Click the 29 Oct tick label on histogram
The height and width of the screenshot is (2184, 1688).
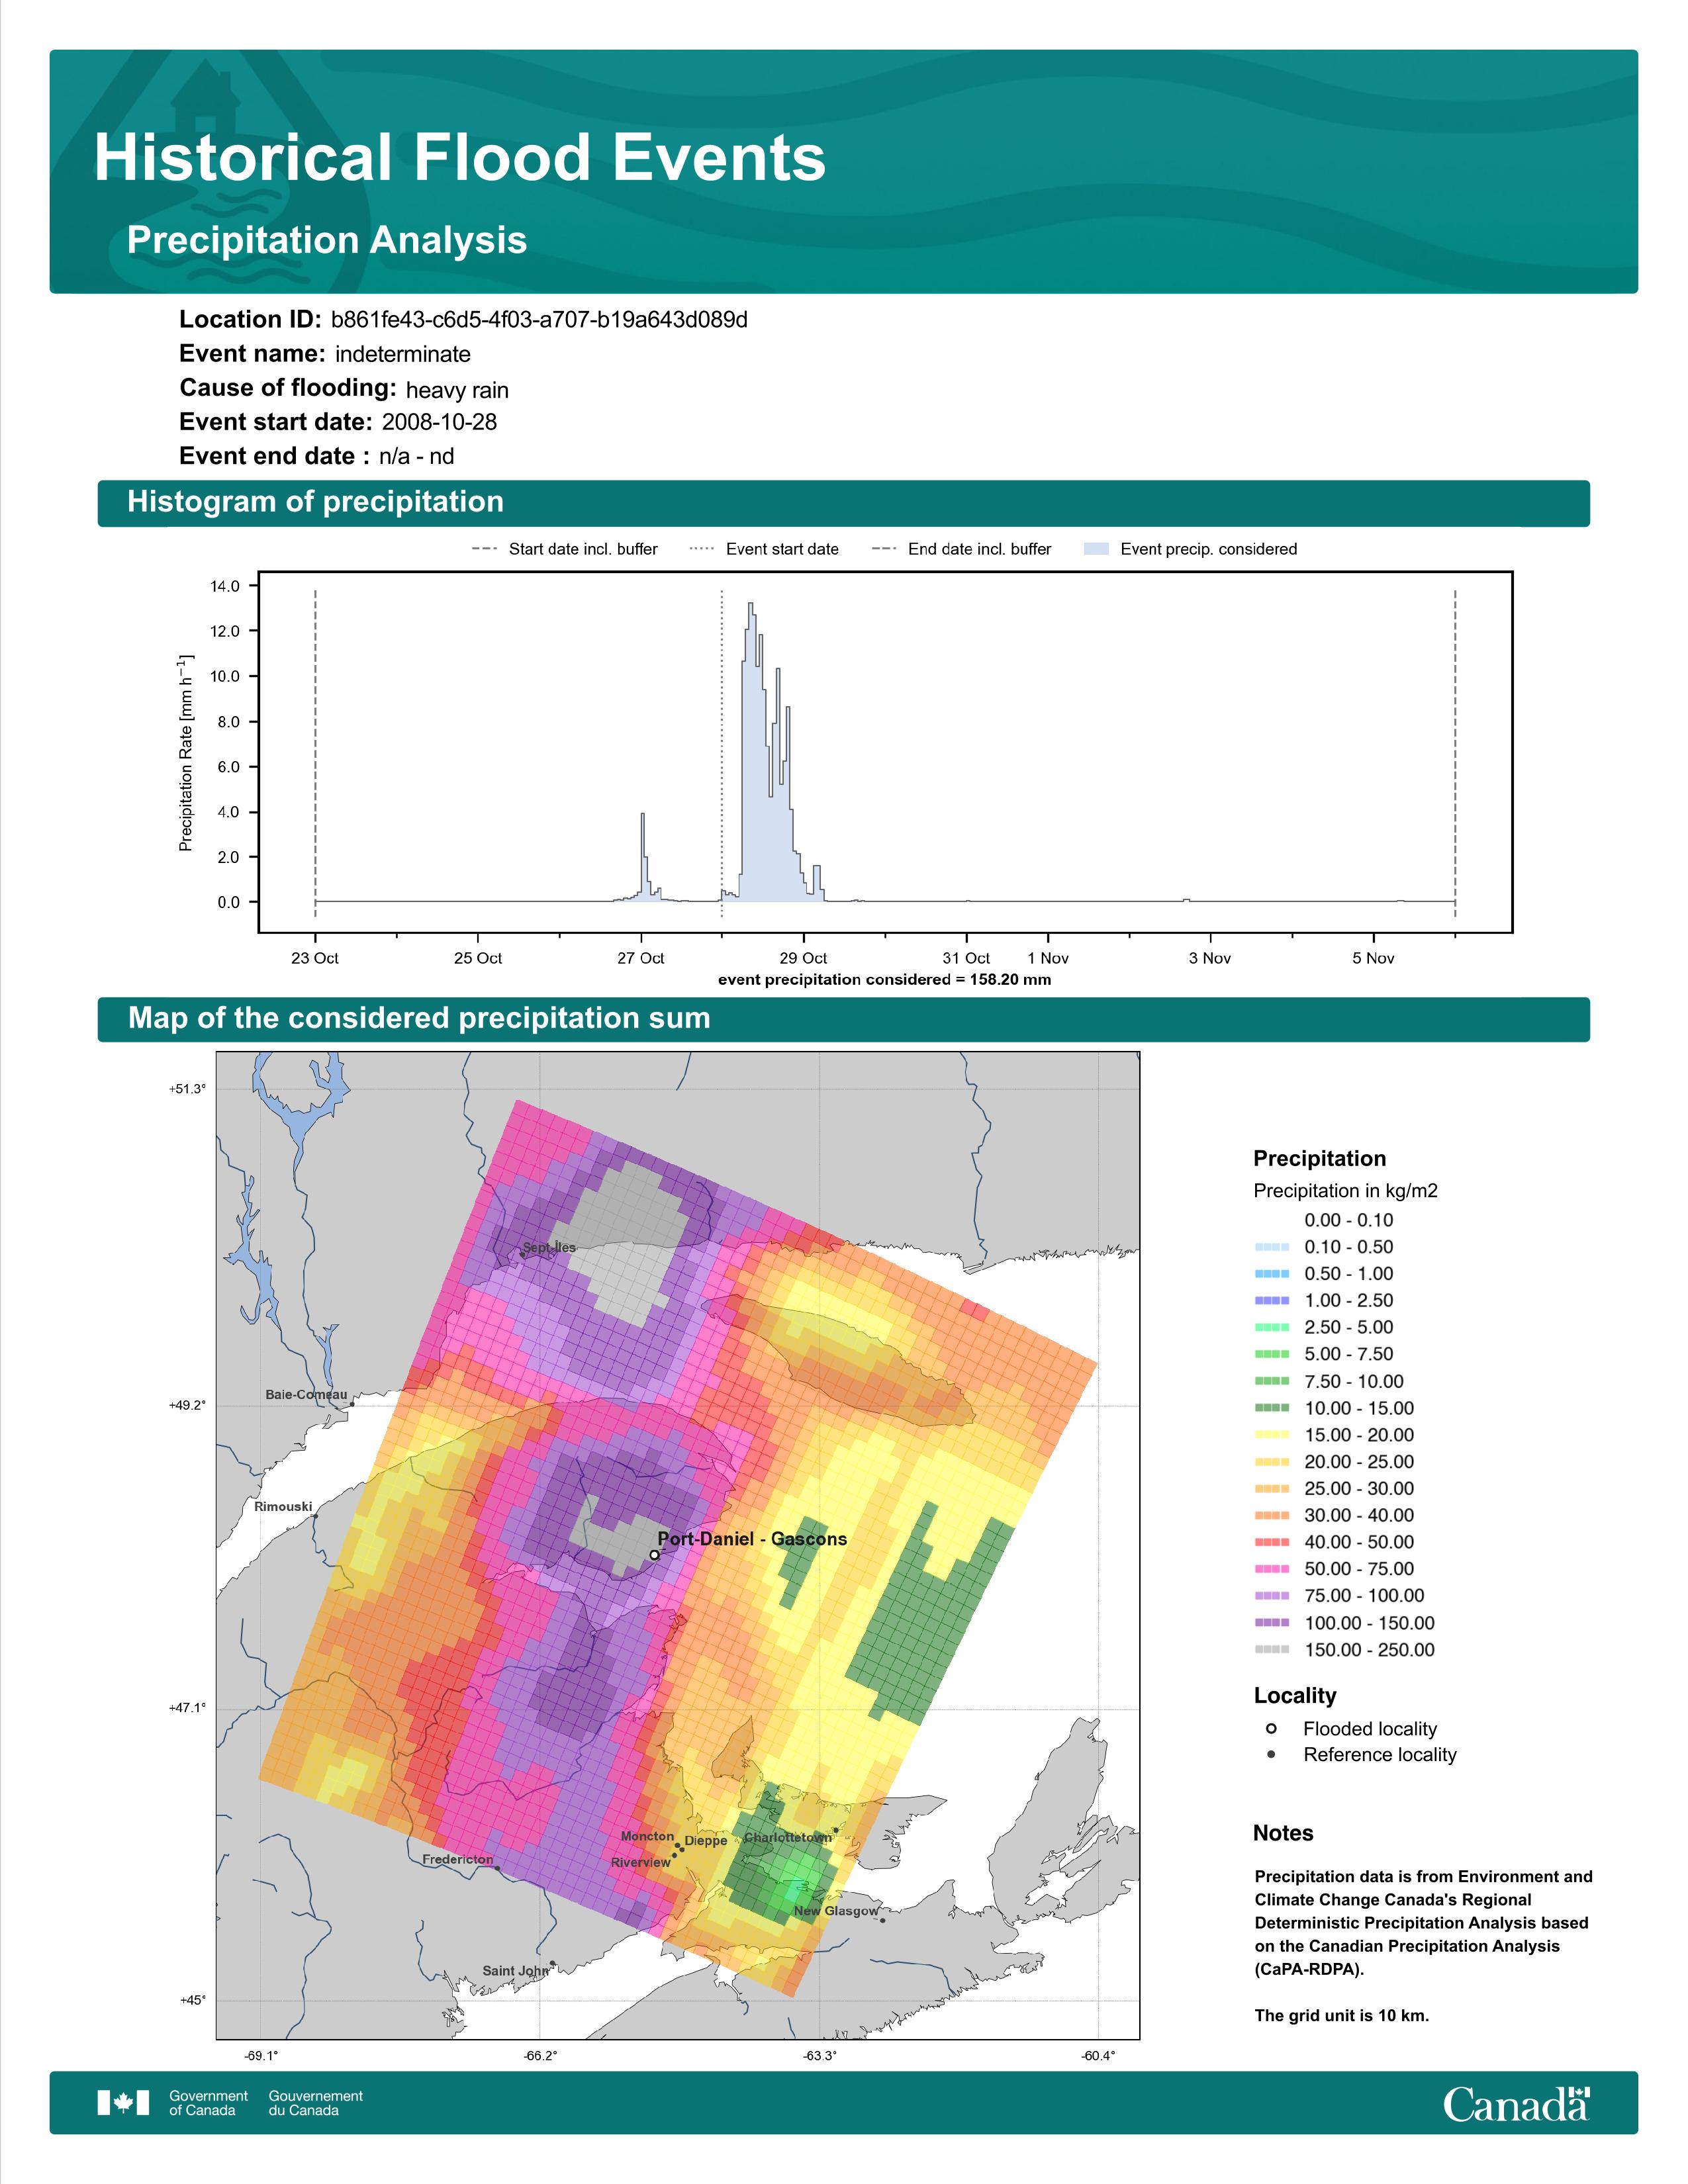(803, 958)
